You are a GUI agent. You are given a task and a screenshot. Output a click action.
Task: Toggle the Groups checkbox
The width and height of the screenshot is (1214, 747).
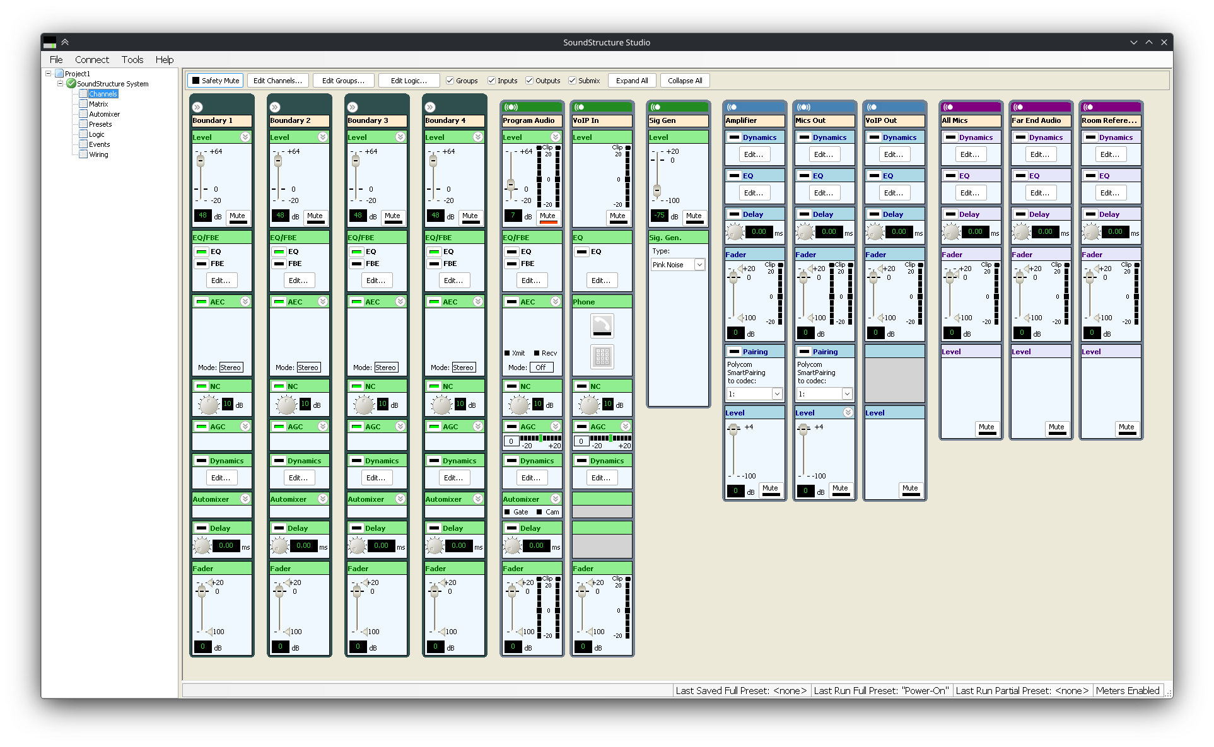pos(450,81)
